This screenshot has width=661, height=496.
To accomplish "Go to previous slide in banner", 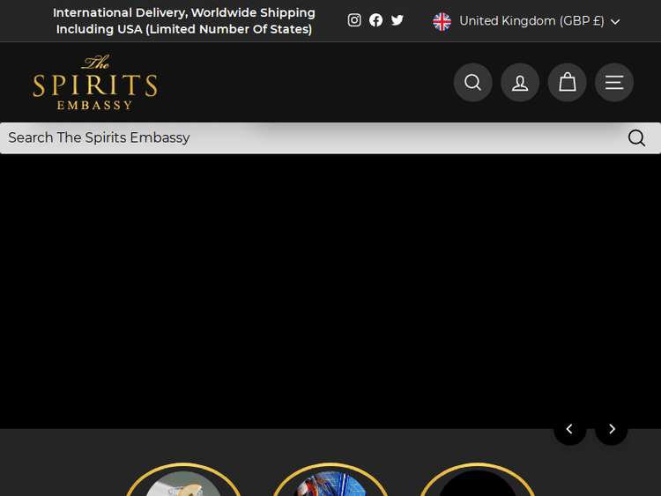I will pos(569,429).
